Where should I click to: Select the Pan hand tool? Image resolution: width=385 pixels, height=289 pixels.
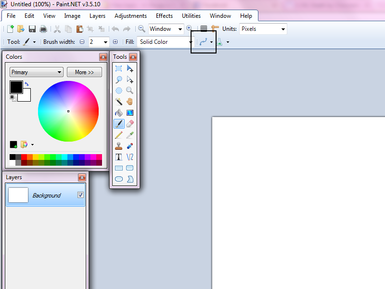[x=130, y=102]
